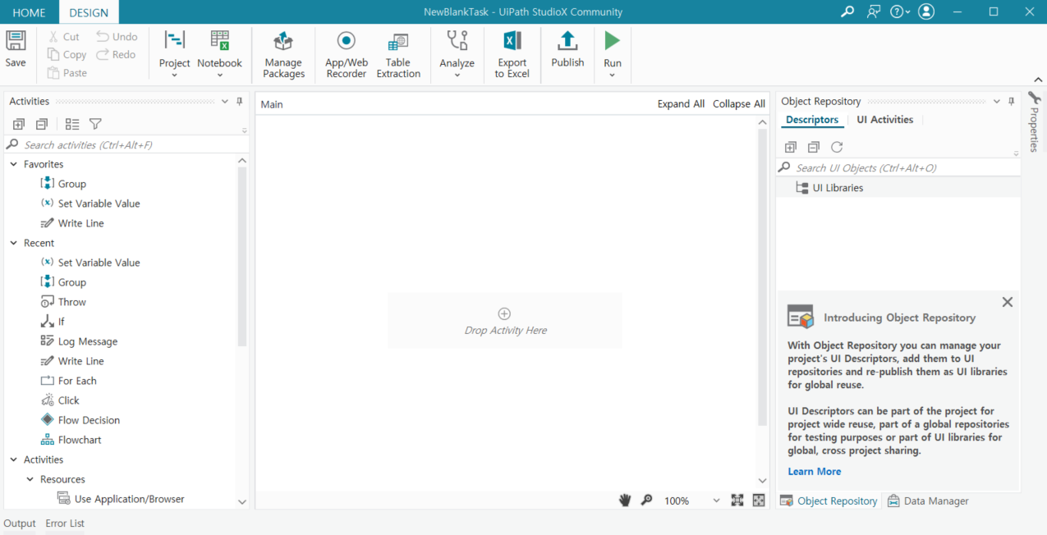Open the feedback icon in title bar
The height and width of the screenshot is (535, 1047).
pyautogui.click(x=874, y=11)
